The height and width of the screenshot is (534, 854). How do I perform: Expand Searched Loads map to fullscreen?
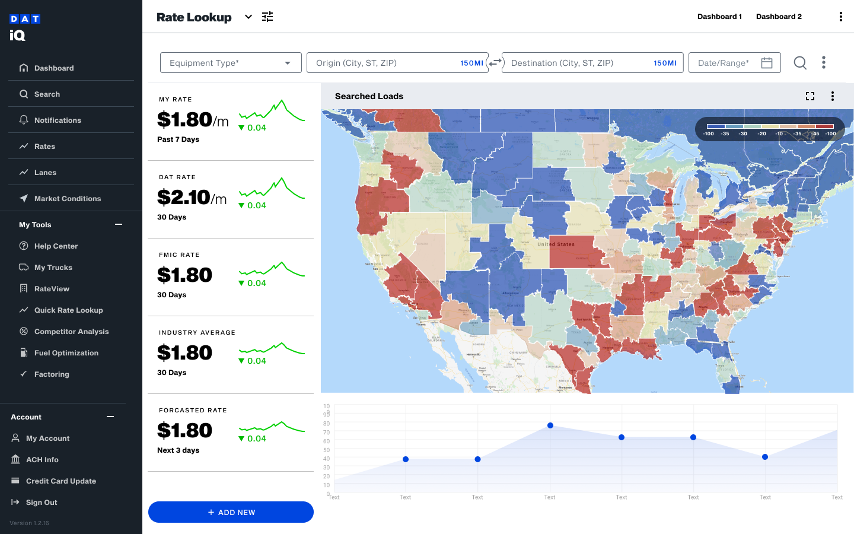(x=810, y=96)
